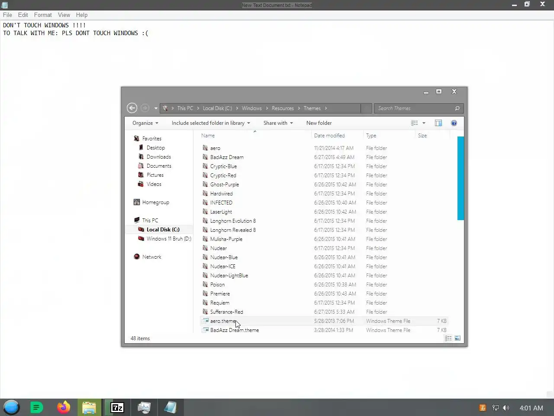Click Local Disk (C:) breadcrumb
Screen dimensions: 554x416
[217, 108]
